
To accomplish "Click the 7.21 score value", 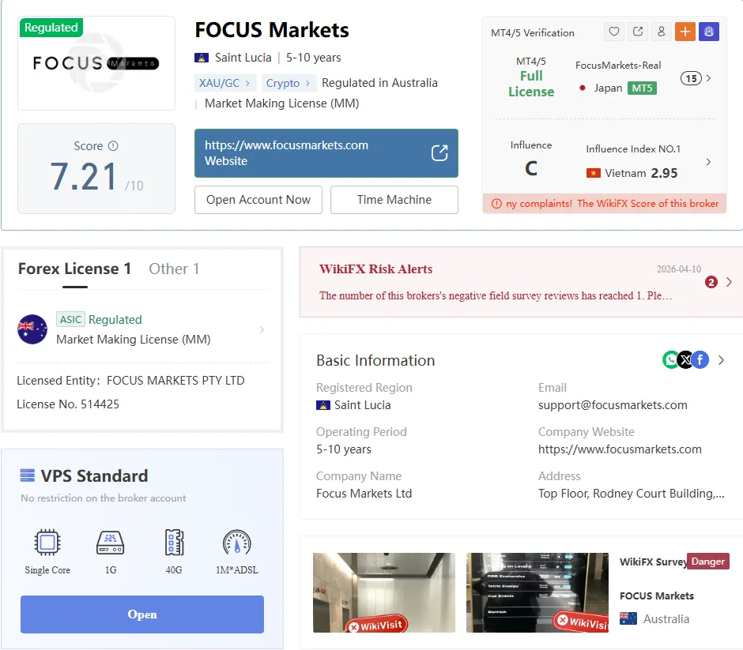I will (84, 177).
